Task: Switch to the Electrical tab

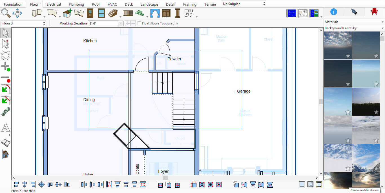Action: pyautogui.click(x=54, y=4)
